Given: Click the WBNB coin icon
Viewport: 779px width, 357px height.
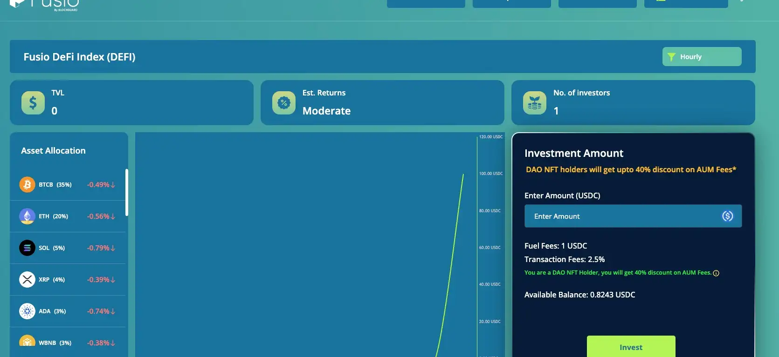Looking at the screenshot, I should [x=27, y=342].
